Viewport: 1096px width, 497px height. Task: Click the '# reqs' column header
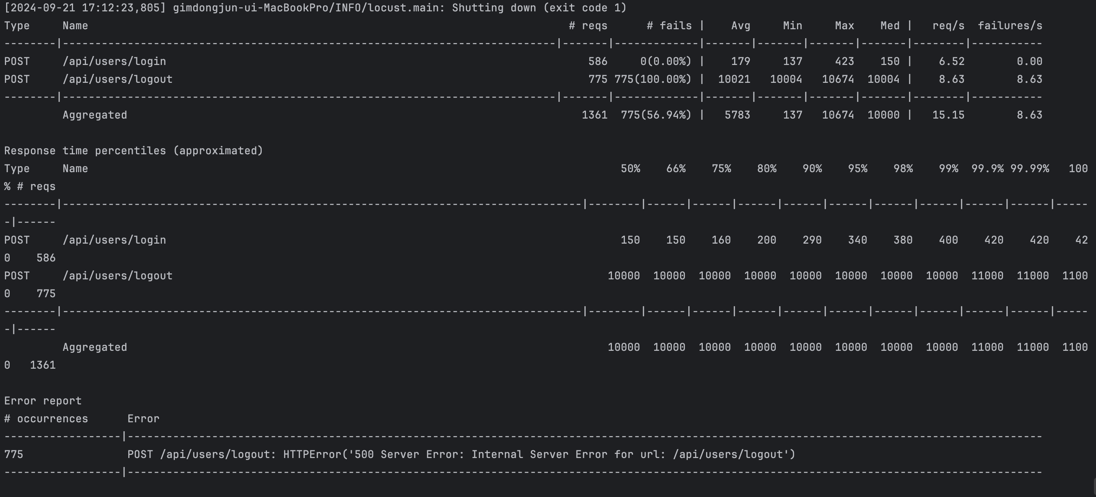(588, 26)
